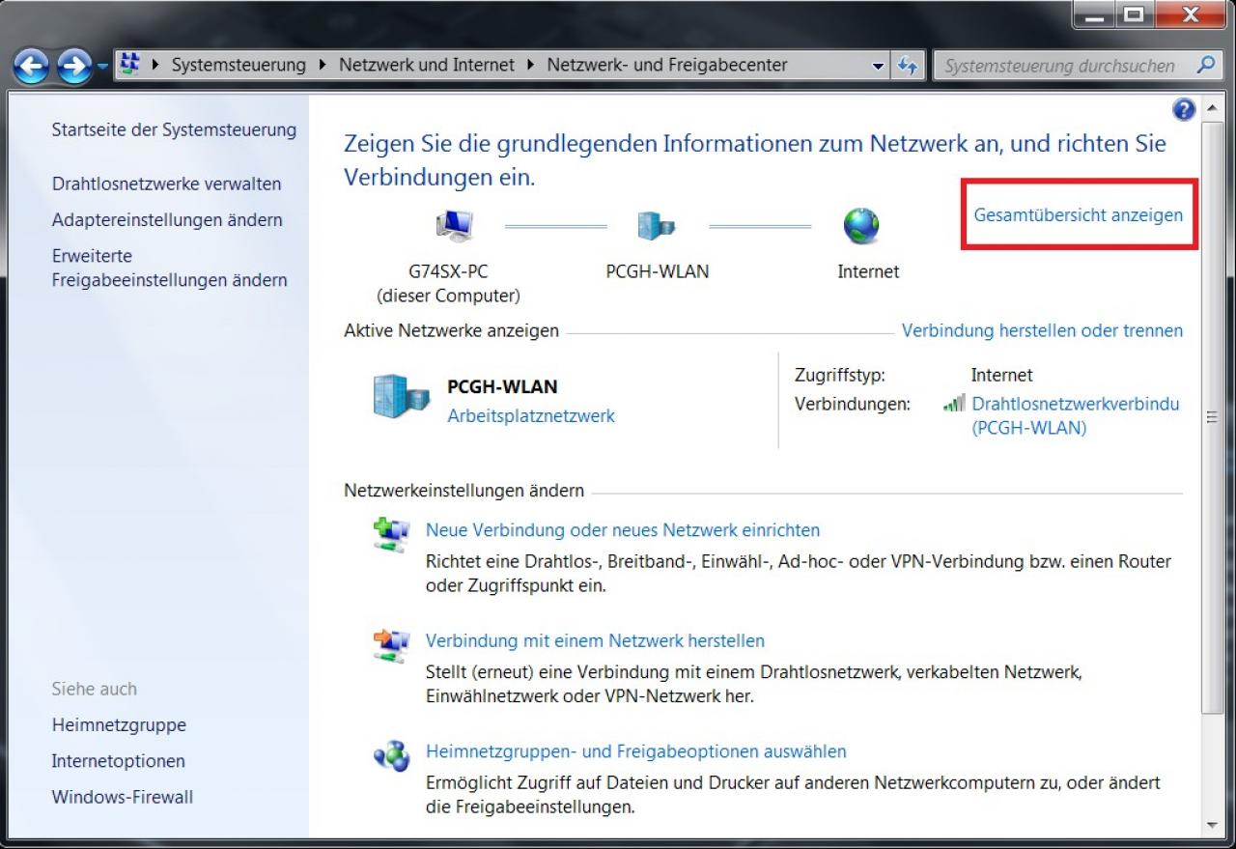Click the Heimnetzgruppen sharing options icon
The image size is (1236, 849).
coord(392,755)
